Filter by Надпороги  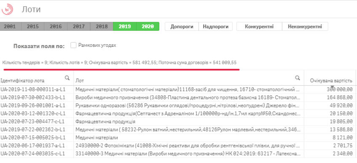(x=216, y=27)
